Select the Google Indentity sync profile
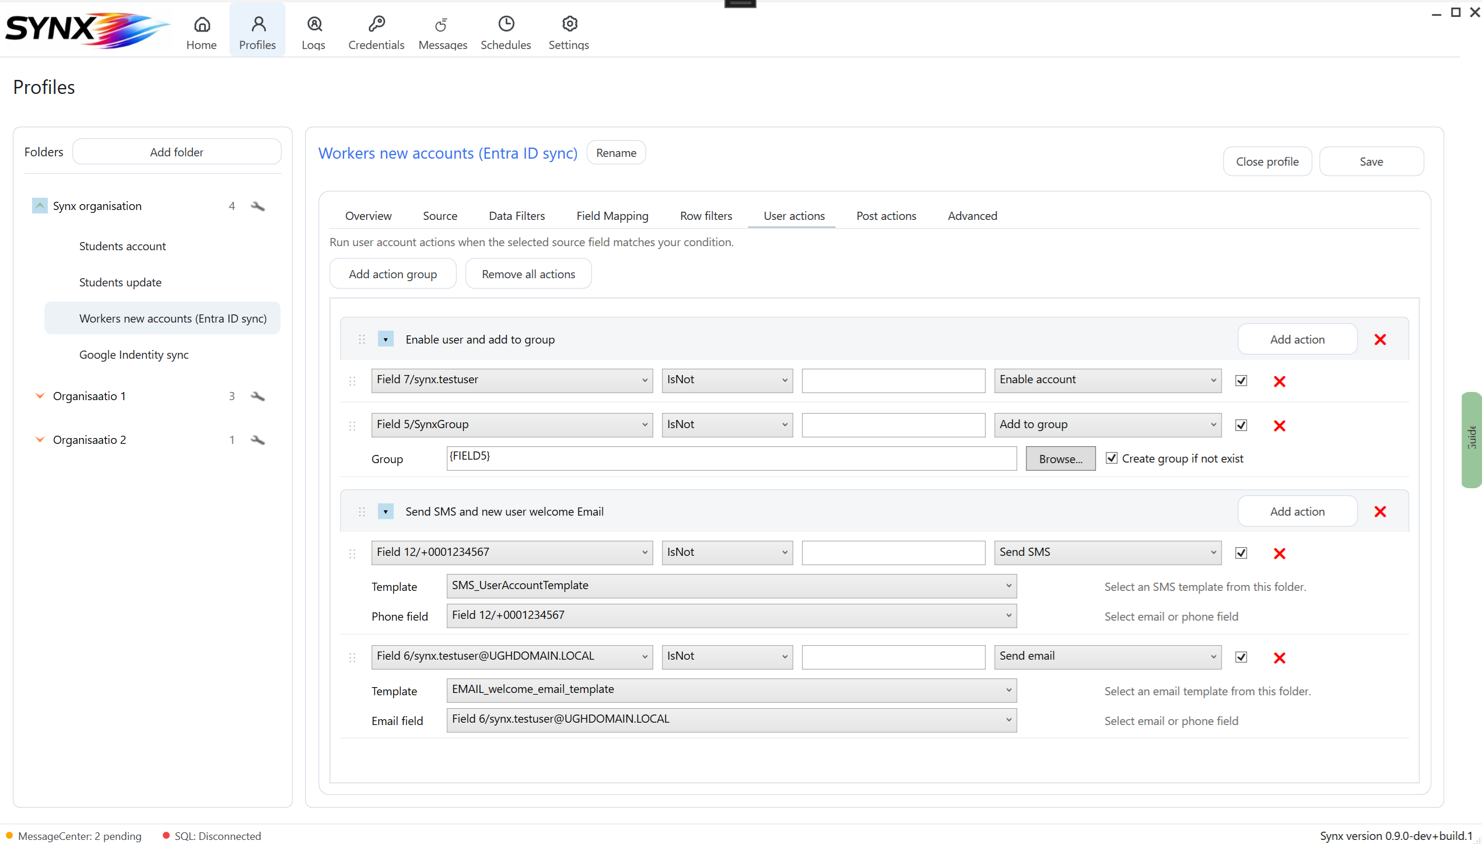 134,355
